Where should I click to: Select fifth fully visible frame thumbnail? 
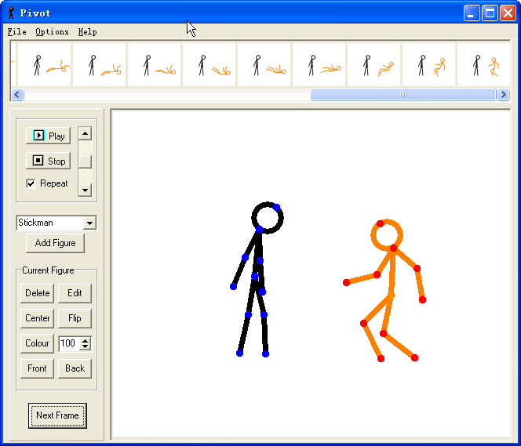264,64
